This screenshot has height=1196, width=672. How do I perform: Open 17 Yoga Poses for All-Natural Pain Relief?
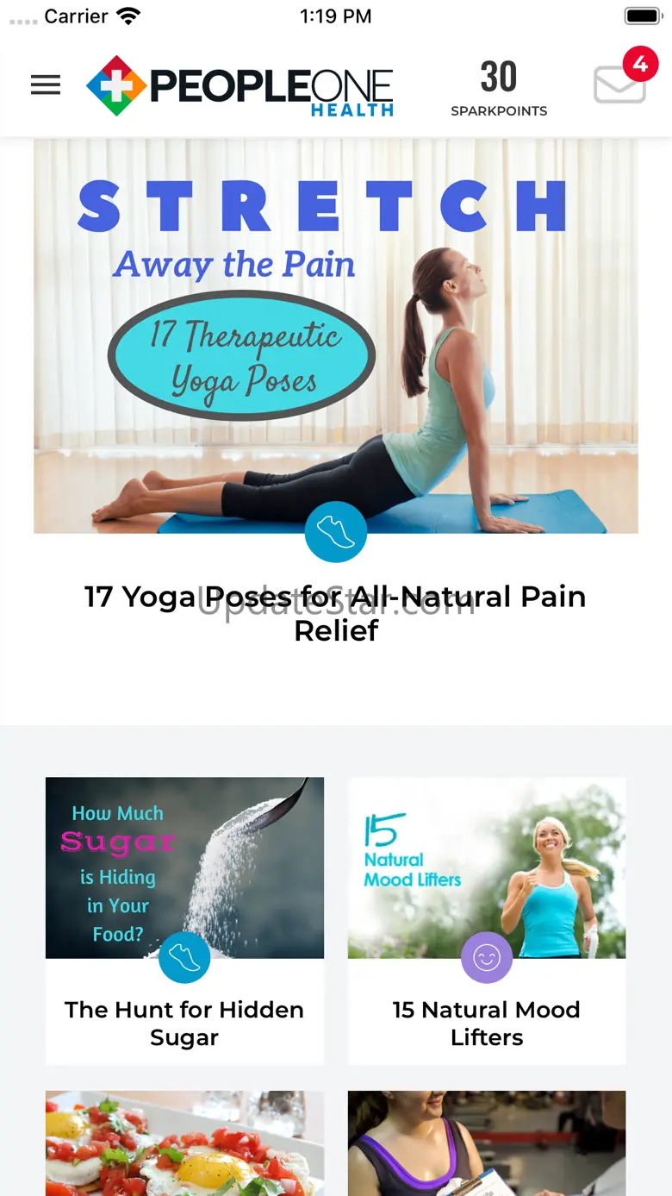(x=336, y=613)
